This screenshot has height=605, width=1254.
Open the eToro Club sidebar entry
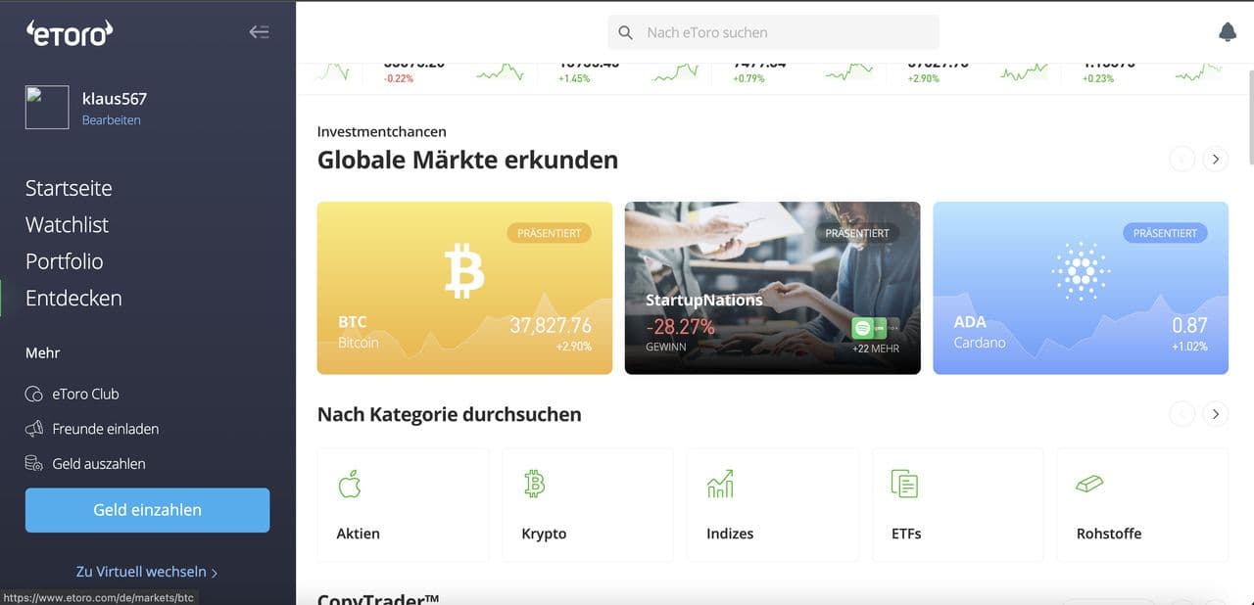(x=86, y=394)
